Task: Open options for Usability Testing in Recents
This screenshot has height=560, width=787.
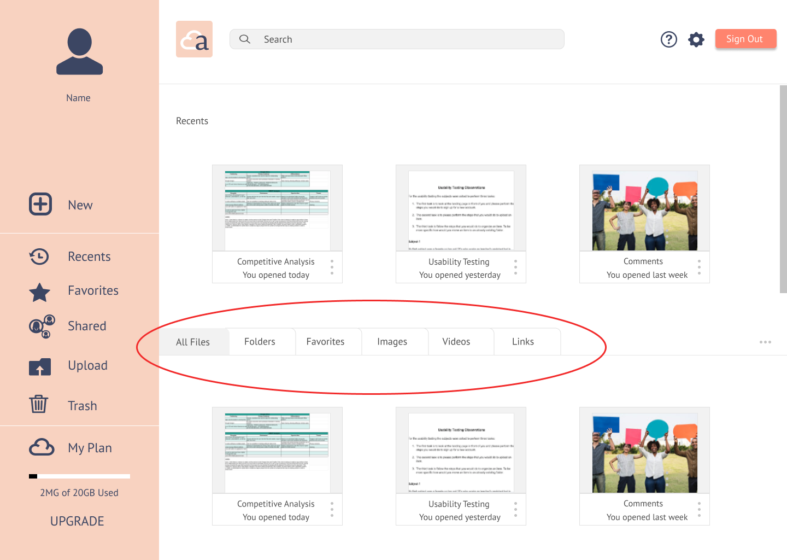Action: click(x=515, y=267)
